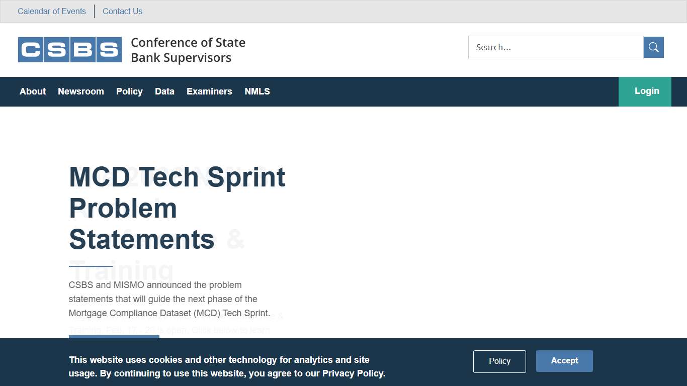Type in the Search field
Image resolution: width=687 pixels, height=386 pixels.
pos(556,47)
